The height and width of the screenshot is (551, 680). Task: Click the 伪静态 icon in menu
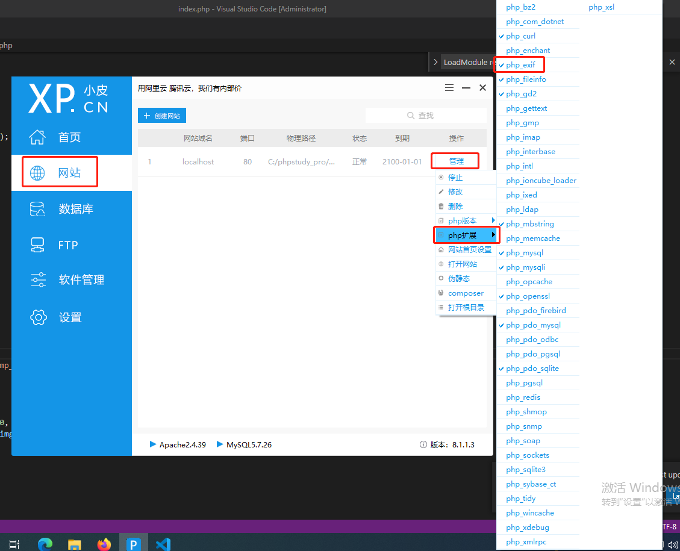(x=441, y=278)
